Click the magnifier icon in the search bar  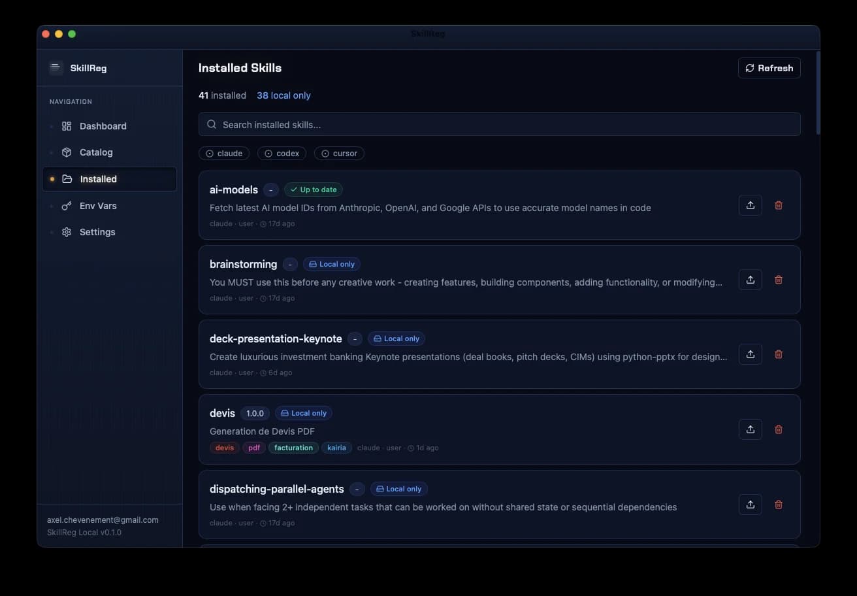(x=211, y=124)
